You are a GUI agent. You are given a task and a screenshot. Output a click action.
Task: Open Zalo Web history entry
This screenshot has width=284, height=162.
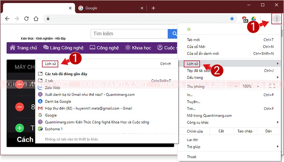tap(107, 88)
